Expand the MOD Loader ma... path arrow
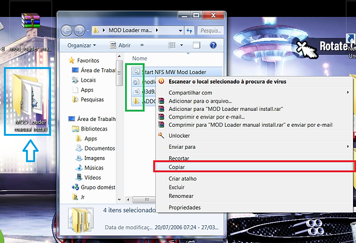This screenshot has height=243, width=356. click(x=157, y=30)
